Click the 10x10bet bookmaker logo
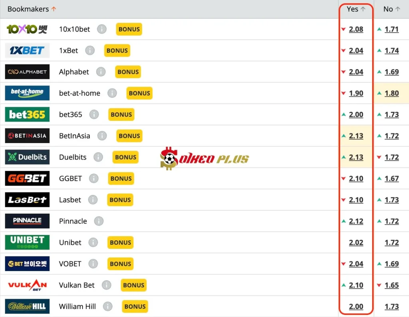 pos(27,29)
